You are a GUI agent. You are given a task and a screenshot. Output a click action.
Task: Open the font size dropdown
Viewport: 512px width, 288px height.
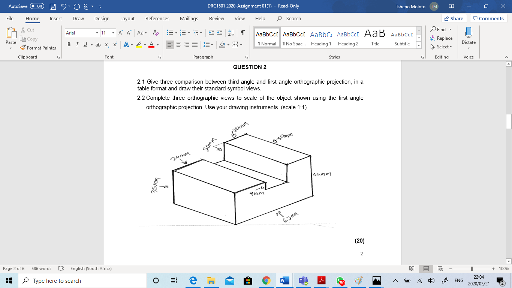[x=112, y=33]
